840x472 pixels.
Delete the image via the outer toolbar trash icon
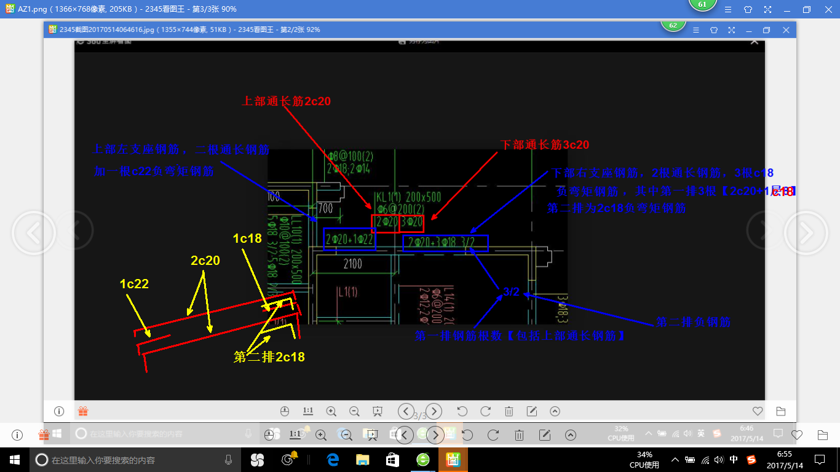point(519,435)
